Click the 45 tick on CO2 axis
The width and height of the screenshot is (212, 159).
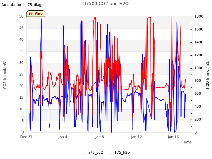click(21, 28)
